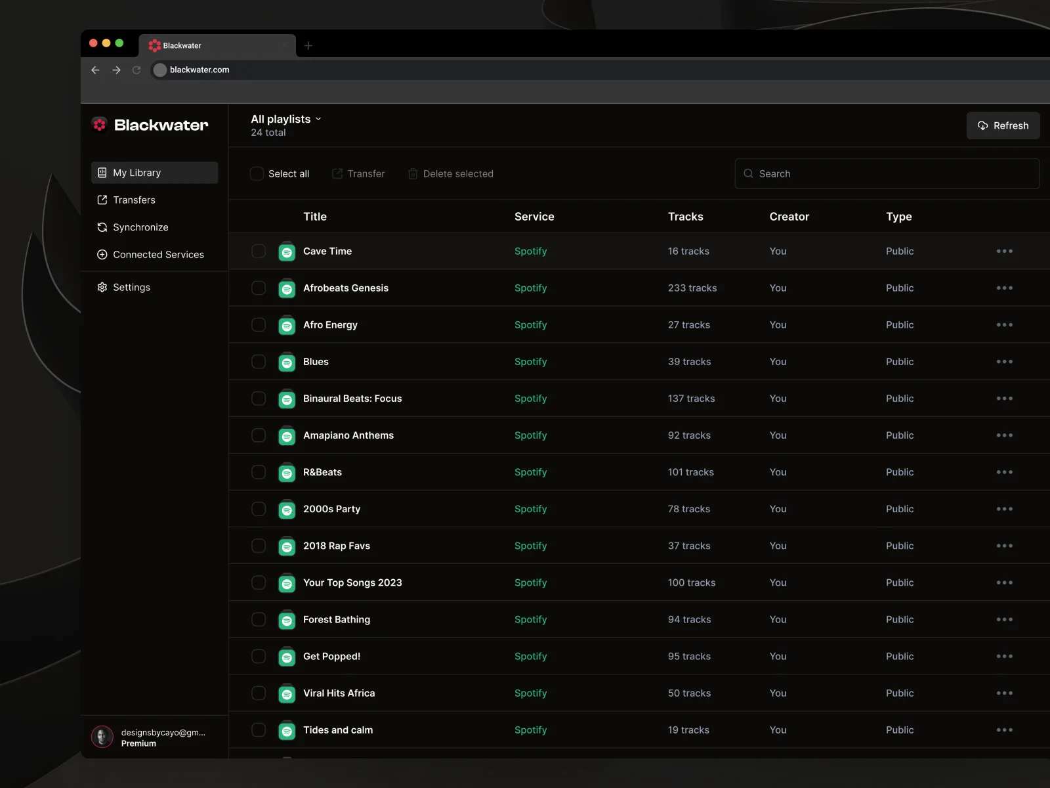Image resolution: width=1050 pixels, height=788 pixels.
Task: Open the three-dot menu for Forest Bathing
Action: 1005,619
